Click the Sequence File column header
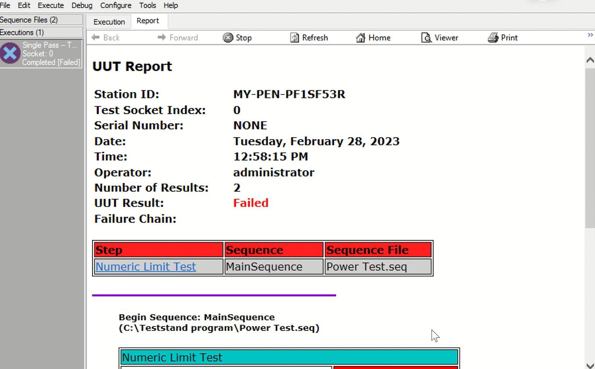Image resolution: width=595 pixels, height=369 pixels. [x=378, y=250]
